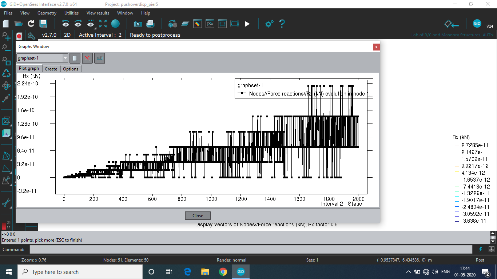Toggle render mode with the sphere icon
This screenshot has width=497, height=279.
pos(115,24)
